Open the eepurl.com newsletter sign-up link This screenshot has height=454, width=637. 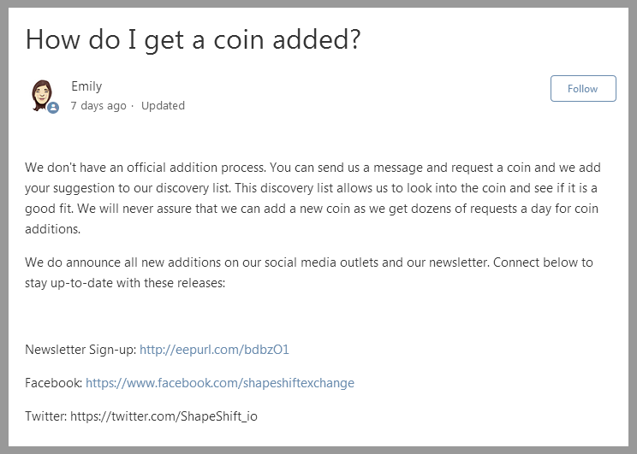pos(214,350)
